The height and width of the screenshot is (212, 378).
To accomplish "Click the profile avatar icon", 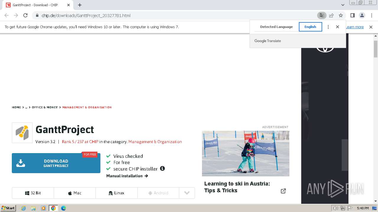I will click(362, 15).
